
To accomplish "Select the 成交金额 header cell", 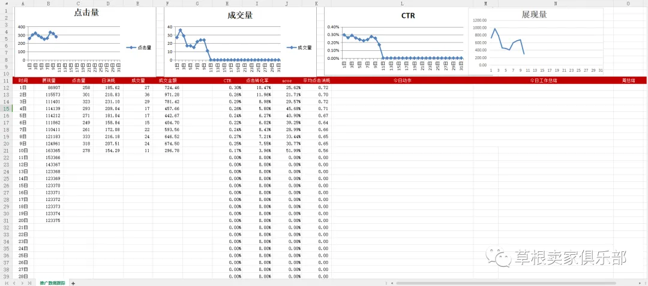I will pyautogui.click(x=168, y=81).
